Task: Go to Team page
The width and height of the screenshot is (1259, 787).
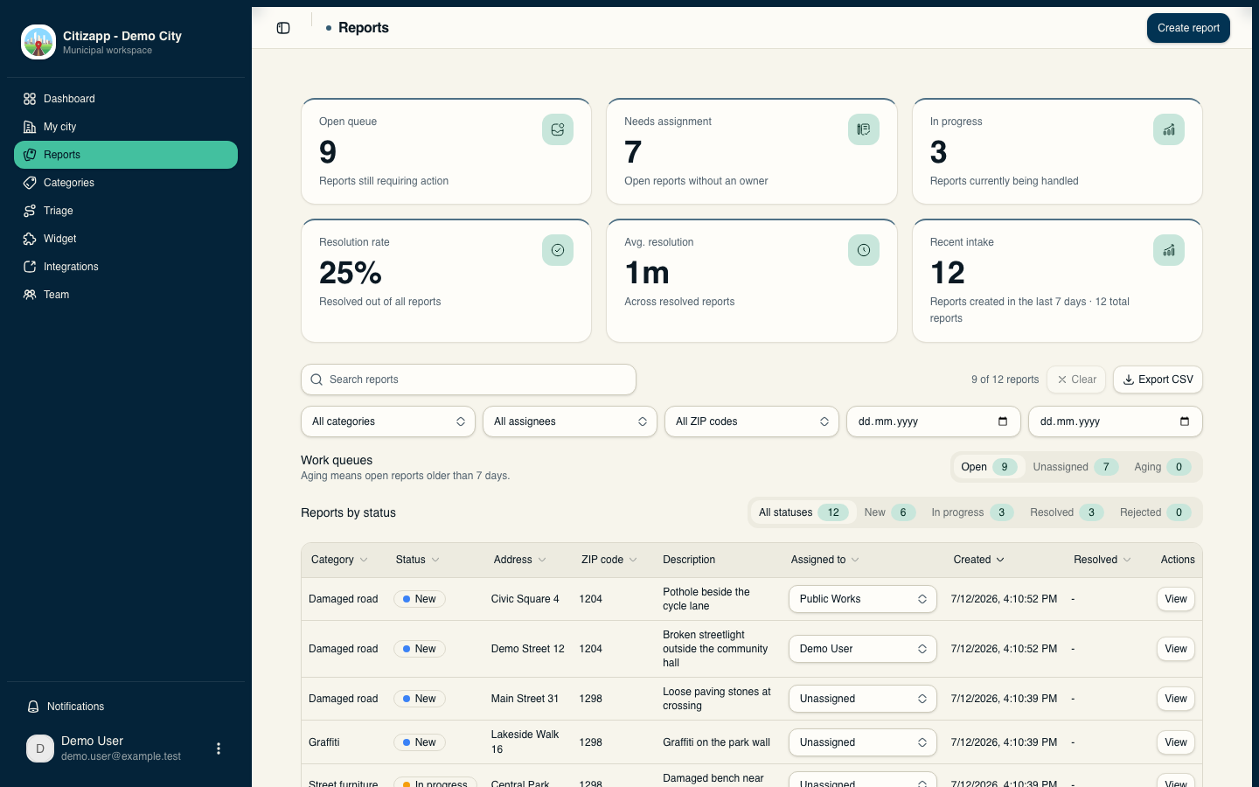Action: [126, 295]
